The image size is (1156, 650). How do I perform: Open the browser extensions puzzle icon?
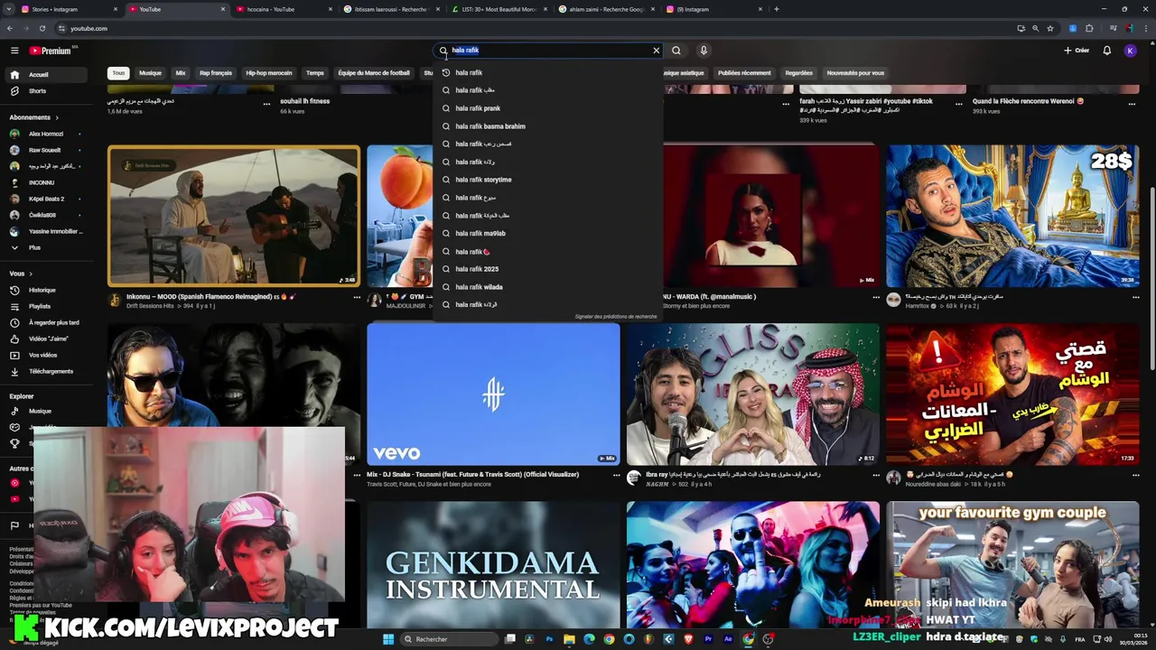(x=1089, y=28)
